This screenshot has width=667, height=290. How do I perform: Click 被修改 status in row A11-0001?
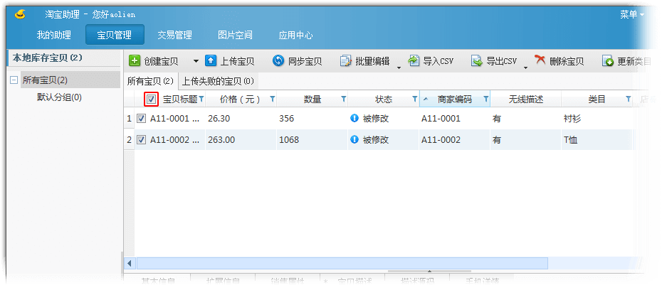point(376,119)
